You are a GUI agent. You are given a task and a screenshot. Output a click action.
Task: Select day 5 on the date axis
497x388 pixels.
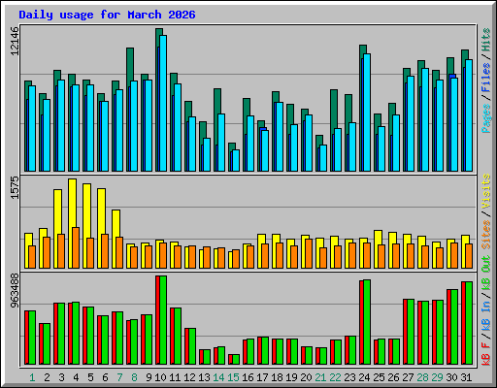[x=90, y=377]
